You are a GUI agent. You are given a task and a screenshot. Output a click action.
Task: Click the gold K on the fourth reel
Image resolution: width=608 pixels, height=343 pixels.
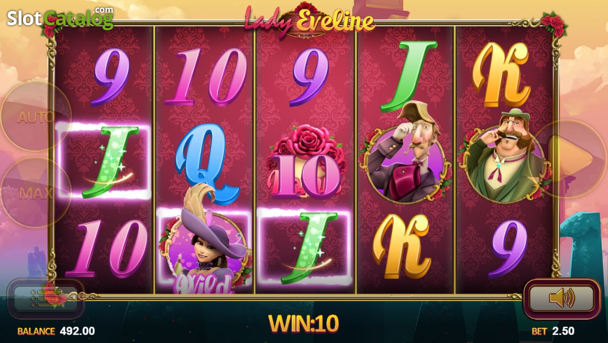click(402, 246)
